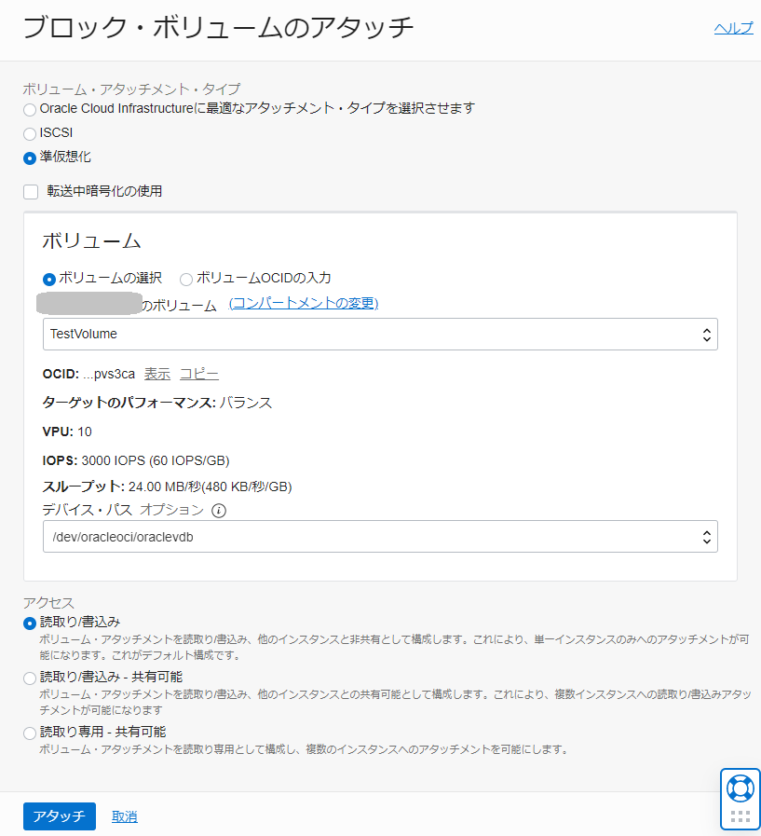
Task: Show the full OCID via 表示
Action: (x=156, y=373)
